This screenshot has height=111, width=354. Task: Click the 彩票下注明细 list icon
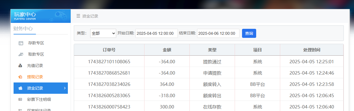pyautogui.click(x=20, y=99)
